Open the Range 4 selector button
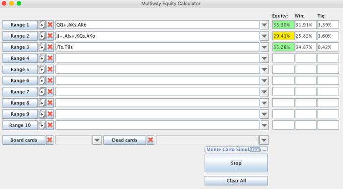The image size is (343, 189). 20,58
